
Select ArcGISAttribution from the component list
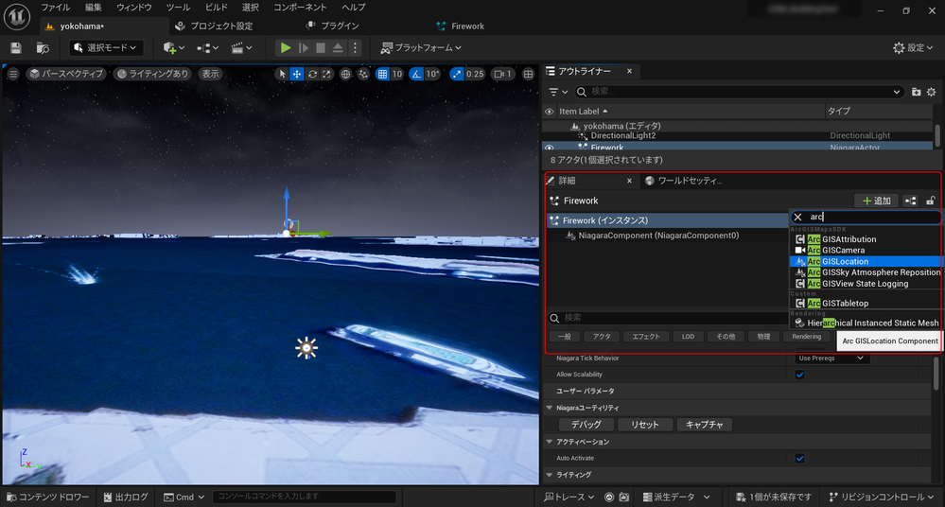pyautogui.click(x=866, y=239)
